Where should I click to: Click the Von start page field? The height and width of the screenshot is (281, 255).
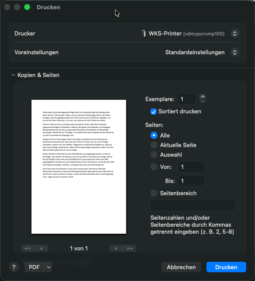[192, 167]
